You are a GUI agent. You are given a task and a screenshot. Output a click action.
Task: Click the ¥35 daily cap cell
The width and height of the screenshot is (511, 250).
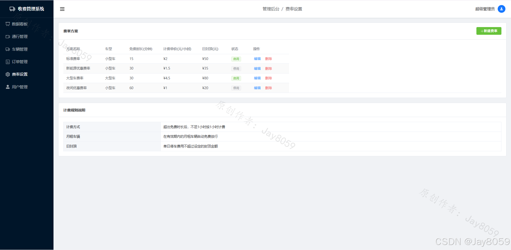click(205, 68)
